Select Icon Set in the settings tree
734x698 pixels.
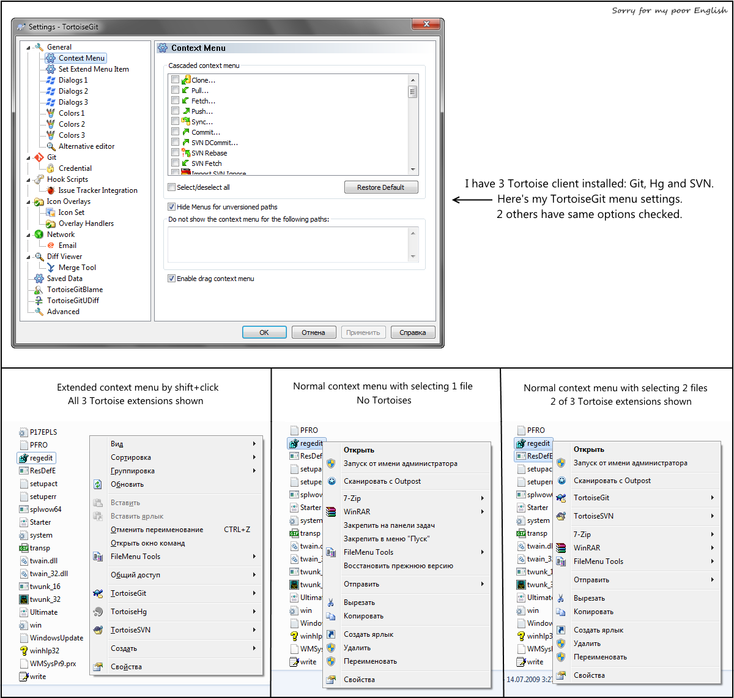[x=72, y=212]
